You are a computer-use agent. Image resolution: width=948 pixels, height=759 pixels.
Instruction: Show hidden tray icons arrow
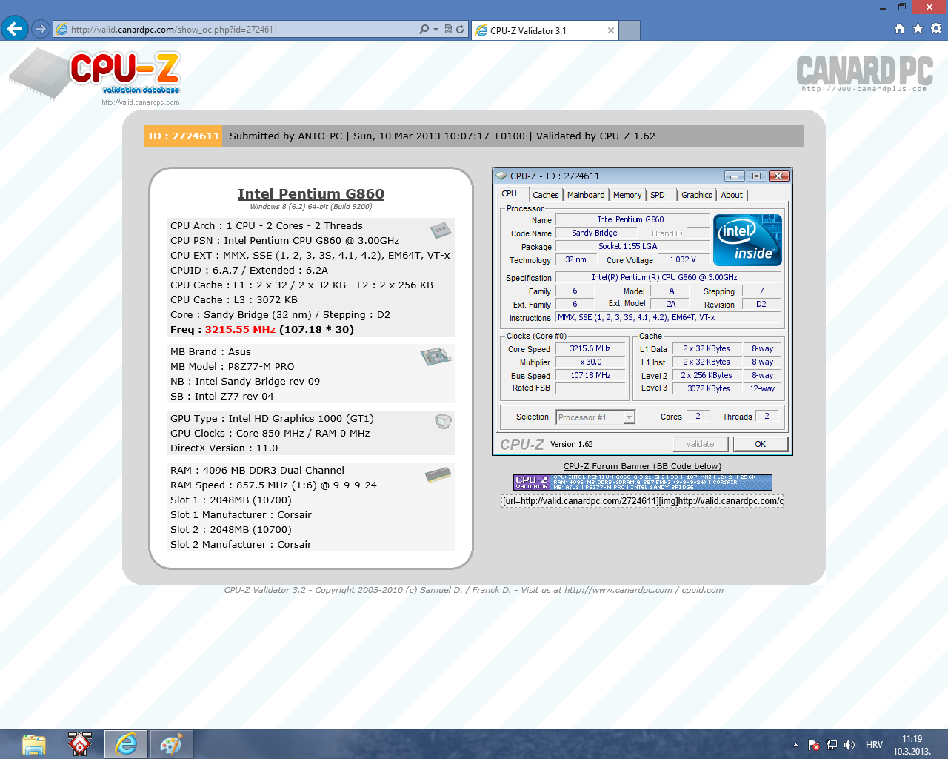[x=795, y=745]
